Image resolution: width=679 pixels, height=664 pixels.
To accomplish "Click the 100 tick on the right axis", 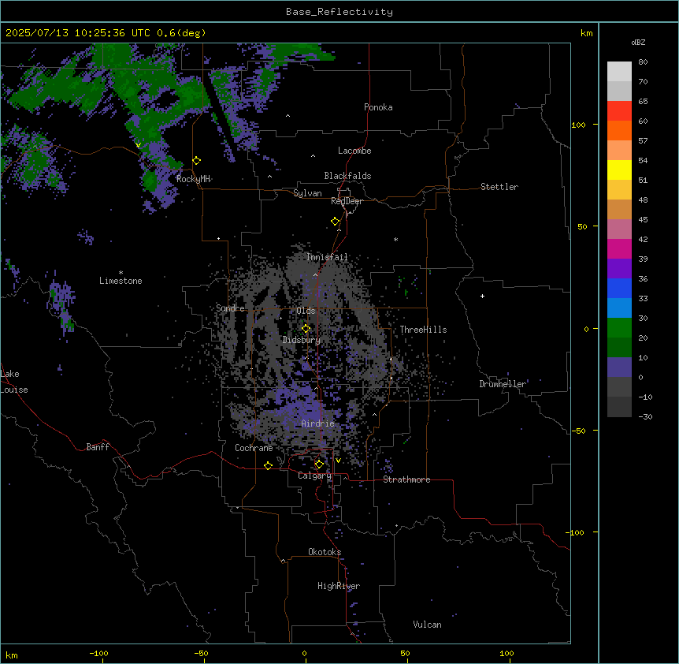I will pos(578,125).
